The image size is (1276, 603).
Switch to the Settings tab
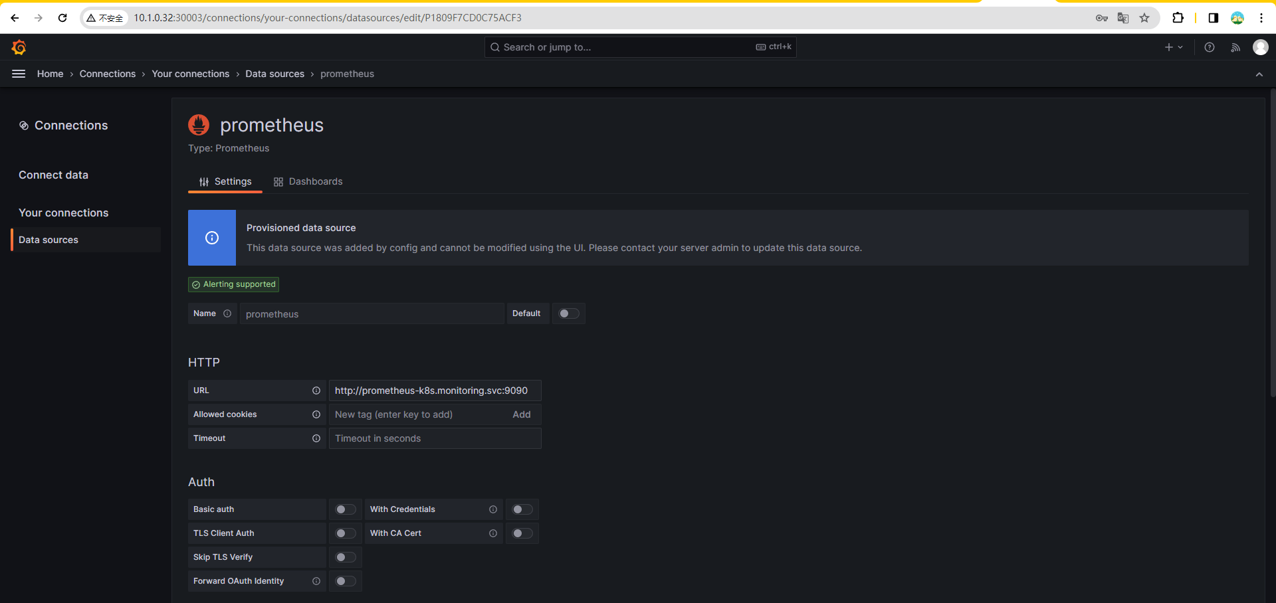[225, 182]
